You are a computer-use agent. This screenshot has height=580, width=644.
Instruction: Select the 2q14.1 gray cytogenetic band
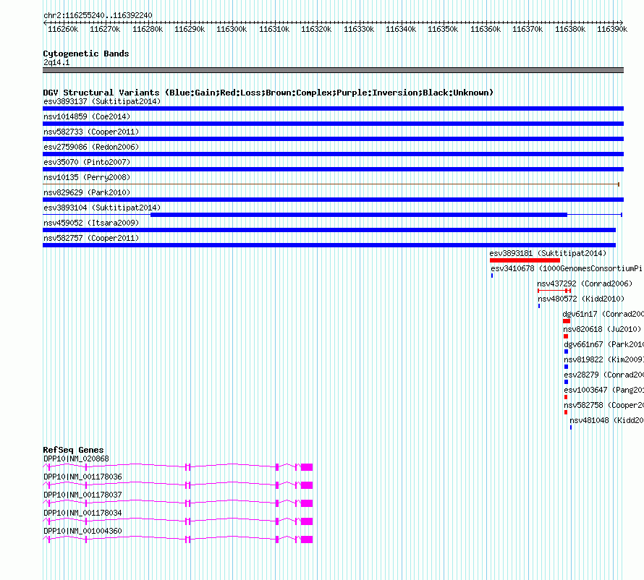point(333,70)
